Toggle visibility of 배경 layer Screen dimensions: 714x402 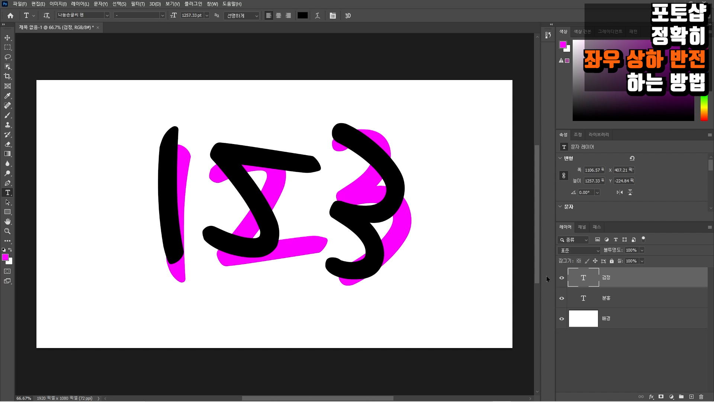pos(562,319)
